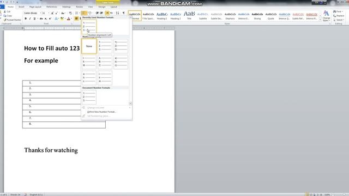Click the Numbering list button
The image size is (349, 196).
point(83,13)
